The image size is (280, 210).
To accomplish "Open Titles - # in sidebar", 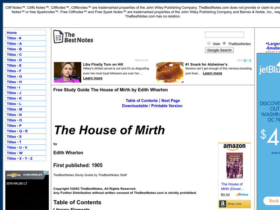I will click(26, 38).
